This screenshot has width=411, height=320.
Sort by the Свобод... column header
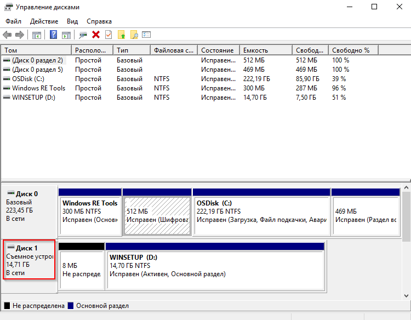(x=310, y=50)
